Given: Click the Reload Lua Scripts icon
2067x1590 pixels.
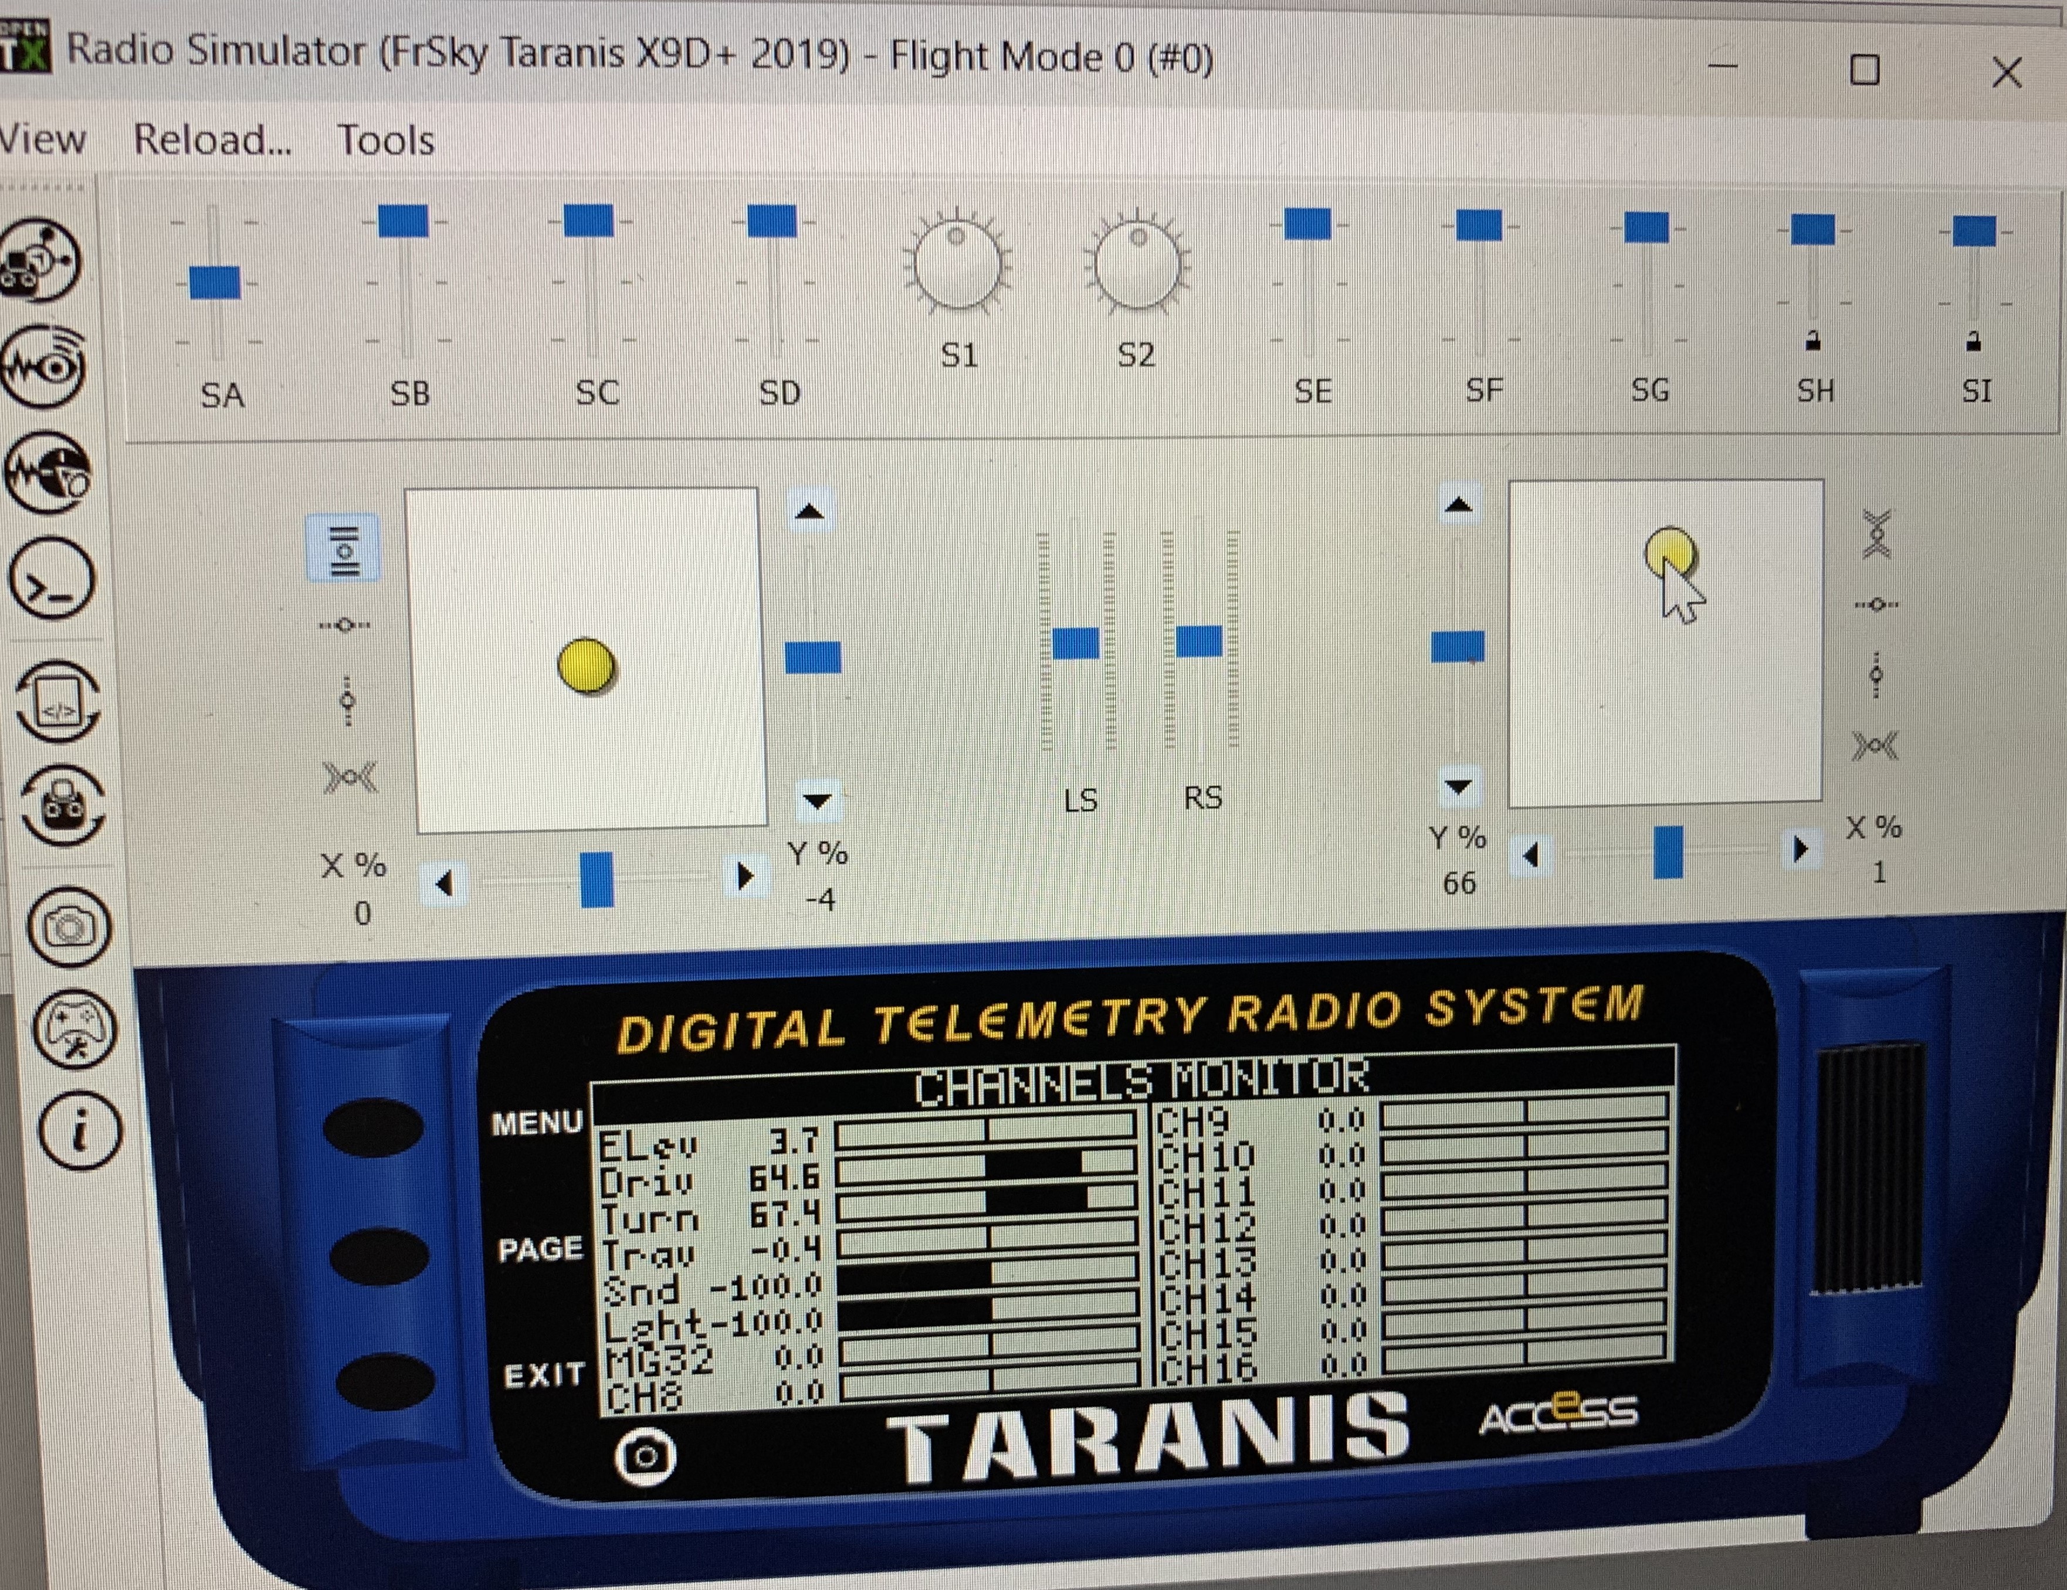Looking at the screenshot, I should (59, 702).
